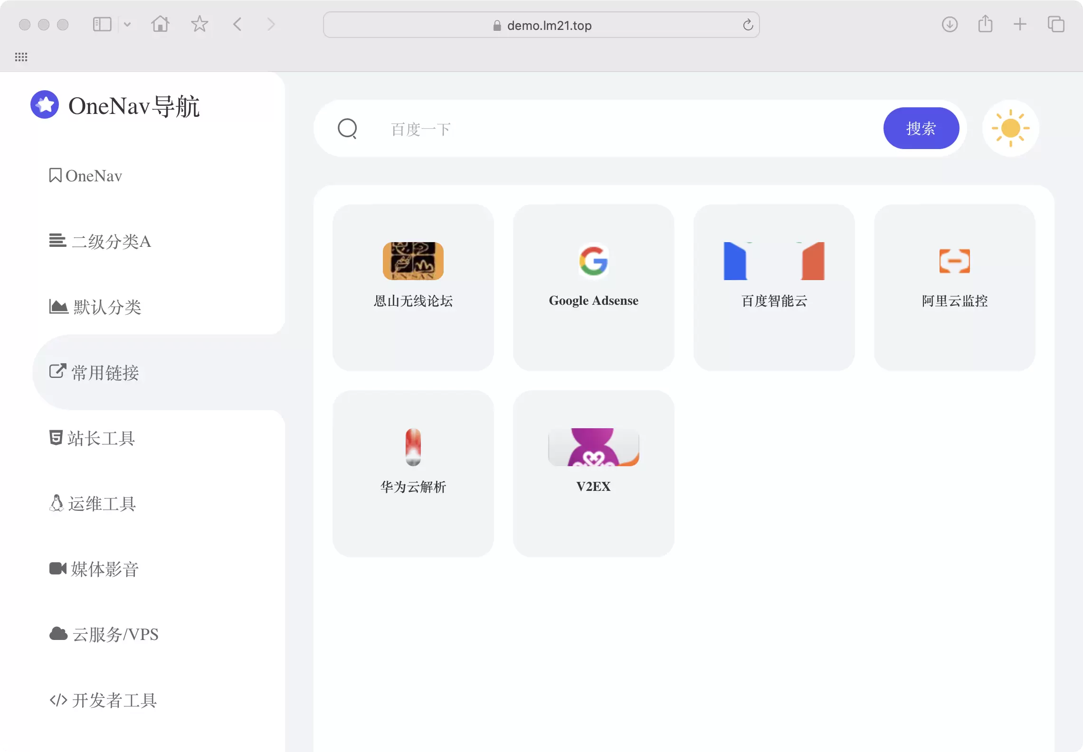1083x752 pixels.
Task: Select 常用链接 in sidebar
Action: pos(95,373)
